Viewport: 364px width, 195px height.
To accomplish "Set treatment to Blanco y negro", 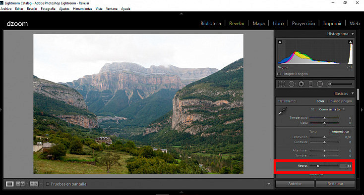I will pos(341,101).
